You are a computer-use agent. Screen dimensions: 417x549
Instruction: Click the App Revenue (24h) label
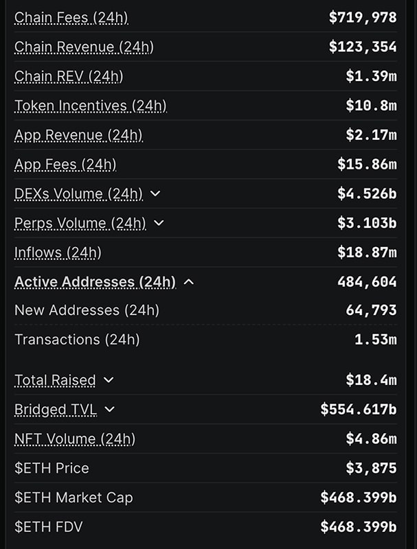(x=78, y=135)
